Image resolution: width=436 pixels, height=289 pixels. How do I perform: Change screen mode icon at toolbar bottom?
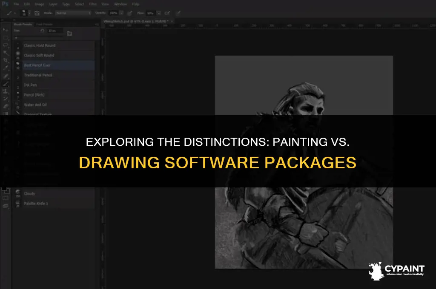[5, 206]
